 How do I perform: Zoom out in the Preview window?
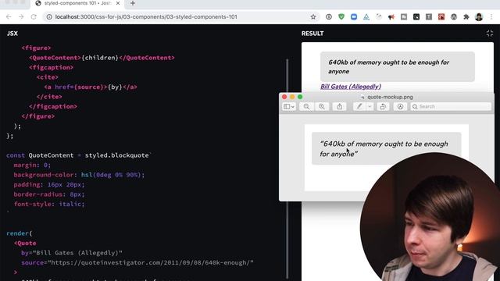306,106
